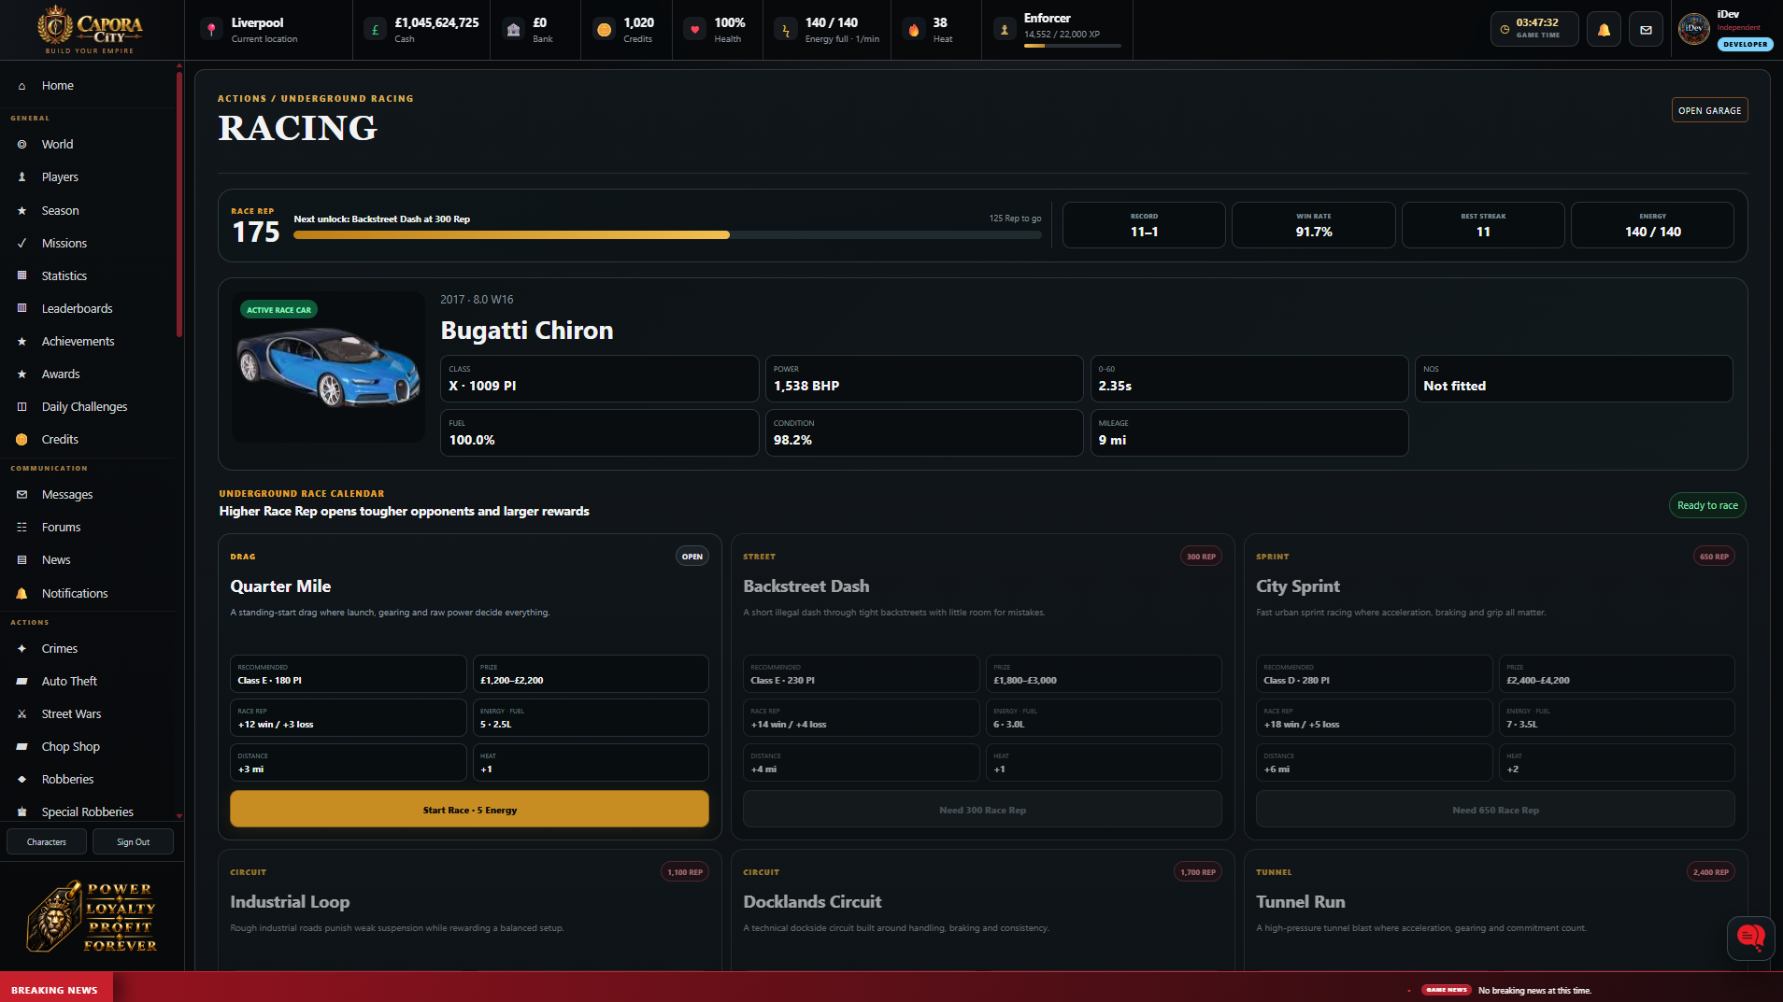The width and height of the screenshot is (1783, 1002).
Task: Click the Daily Challenges icon
Action: (21, 407)
